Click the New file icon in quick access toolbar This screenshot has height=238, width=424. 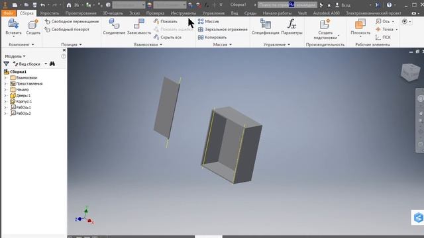(15, 5)
